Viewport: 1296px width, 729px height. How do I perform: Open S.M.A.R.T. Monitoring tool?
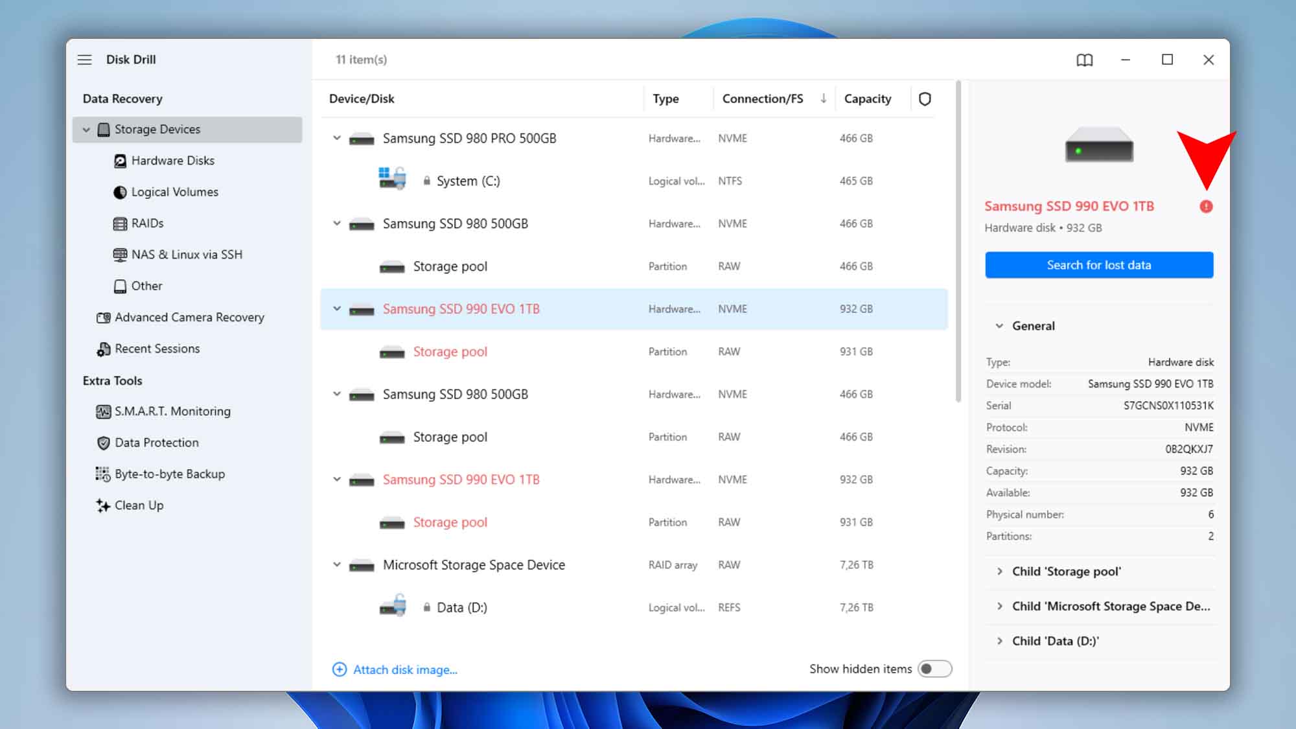coord(172,411)
